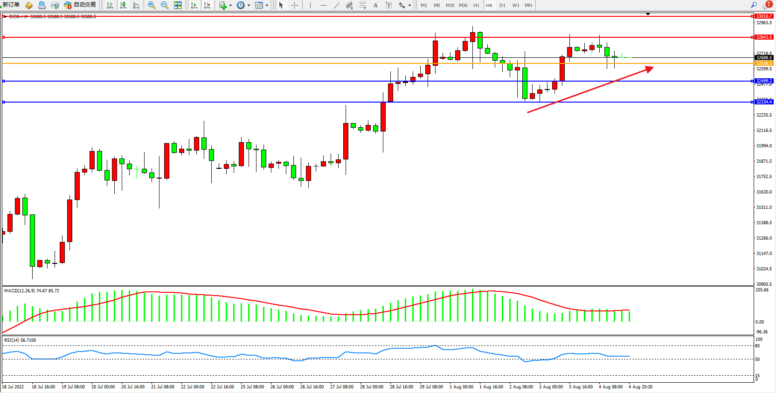Select the draw vertical line tool

click(x=310, y=5)
